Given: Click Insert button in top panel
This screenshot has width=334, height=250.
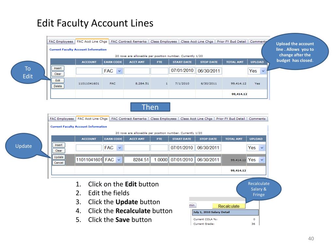Looking at the screenshot, I should [x=58, y=68].
